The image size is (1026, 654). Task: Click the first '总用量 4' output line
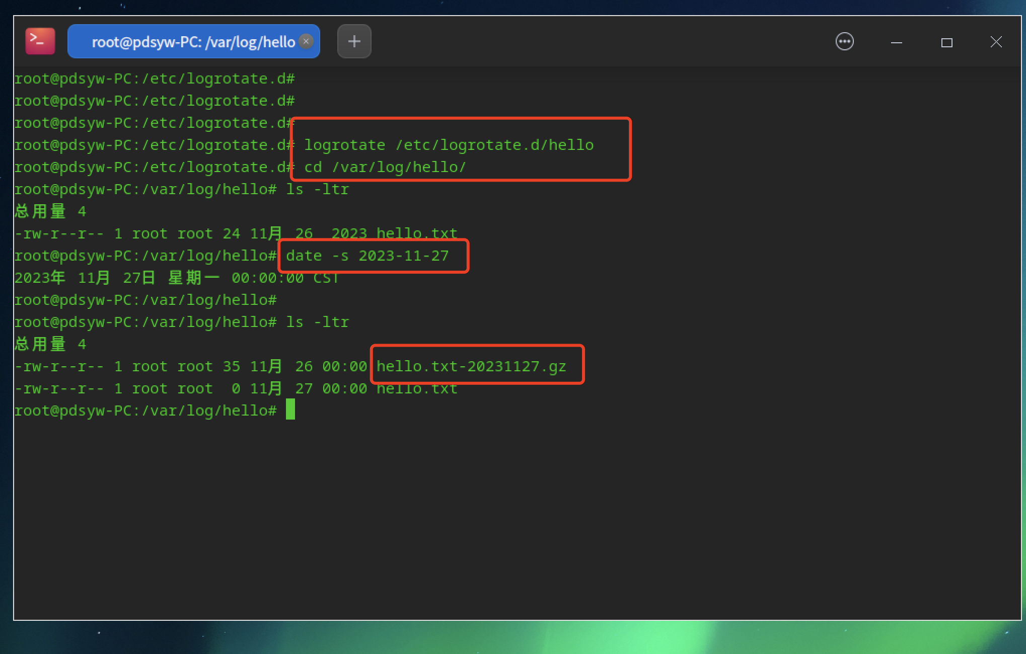(x=50, y=211)
